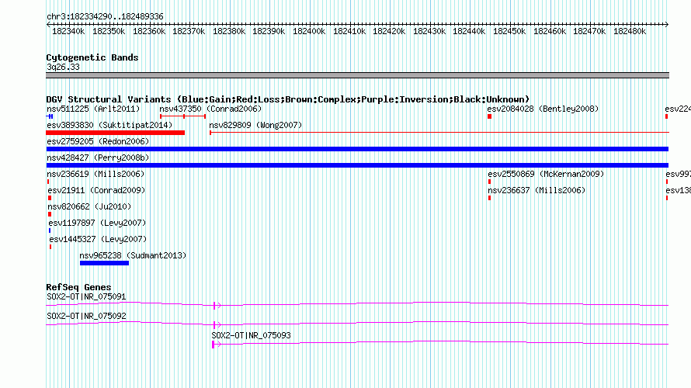Select the esv1445327 (Levy2007) label
691x388 pixels.
point(98,239)
